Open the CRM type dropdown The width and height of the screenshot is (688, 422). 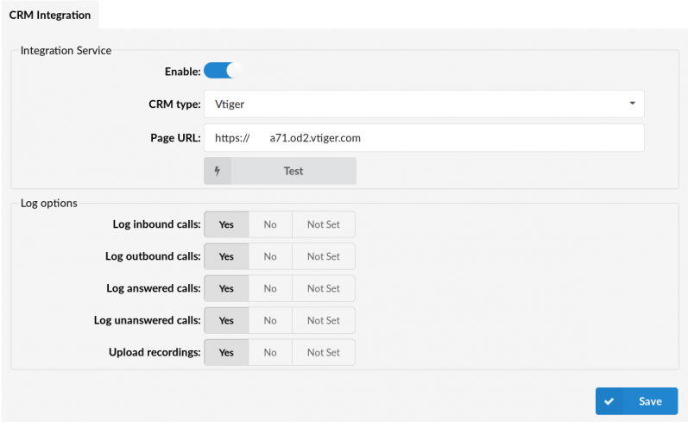coord(423,104)
